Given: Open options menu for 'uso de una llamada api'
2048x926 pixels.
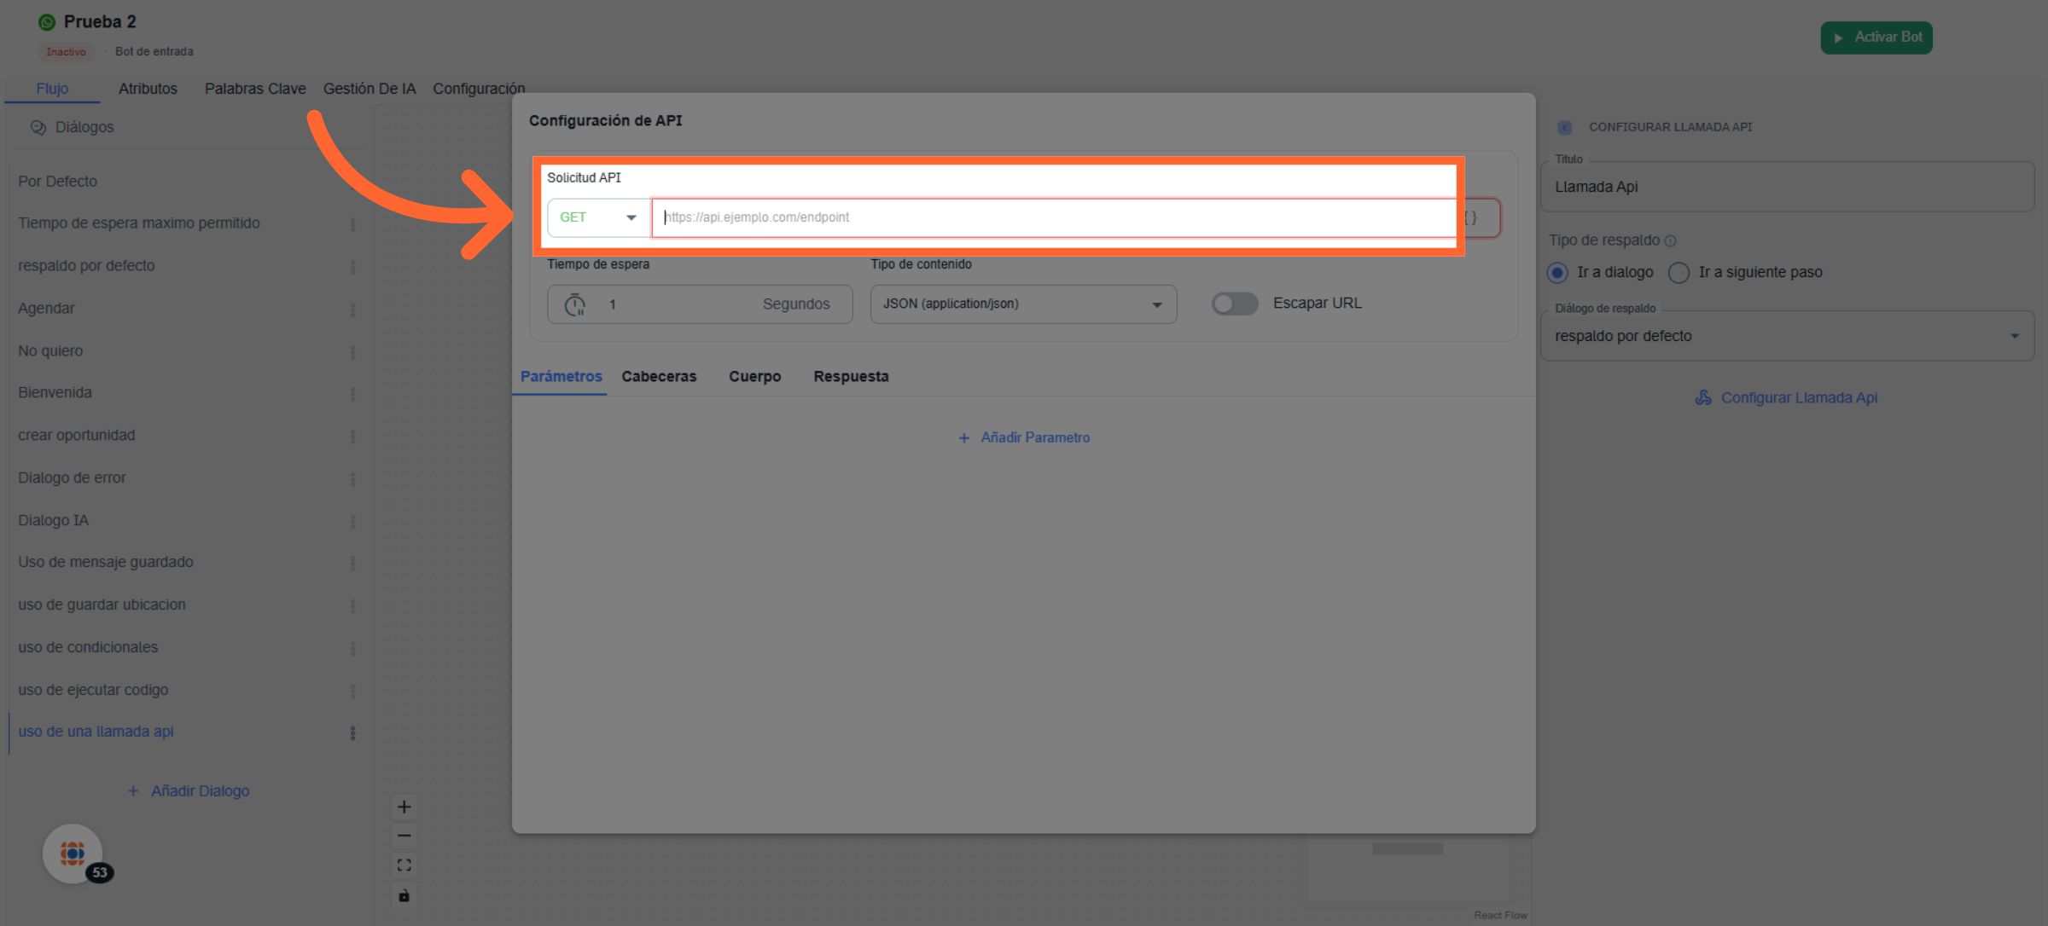Looking at the screenshot, I should pyautogui.click(x=352, y=732).
